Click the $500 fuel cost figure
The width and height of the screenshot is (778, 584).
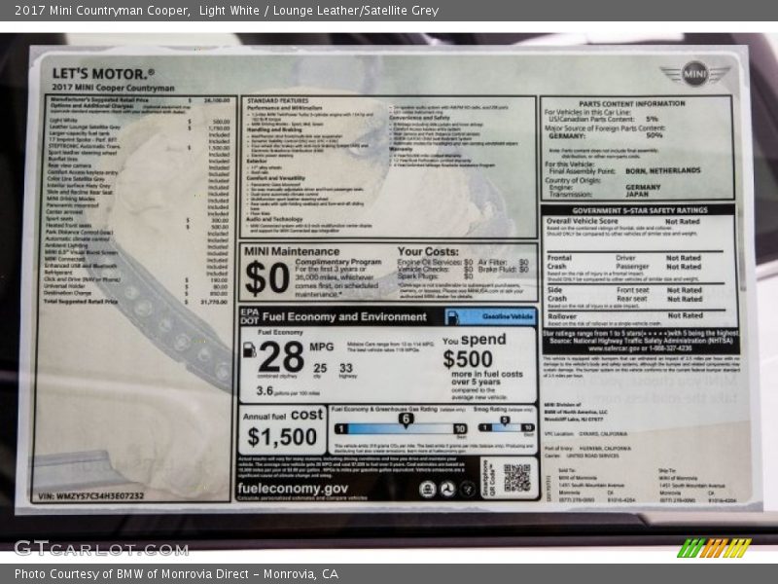468,359
